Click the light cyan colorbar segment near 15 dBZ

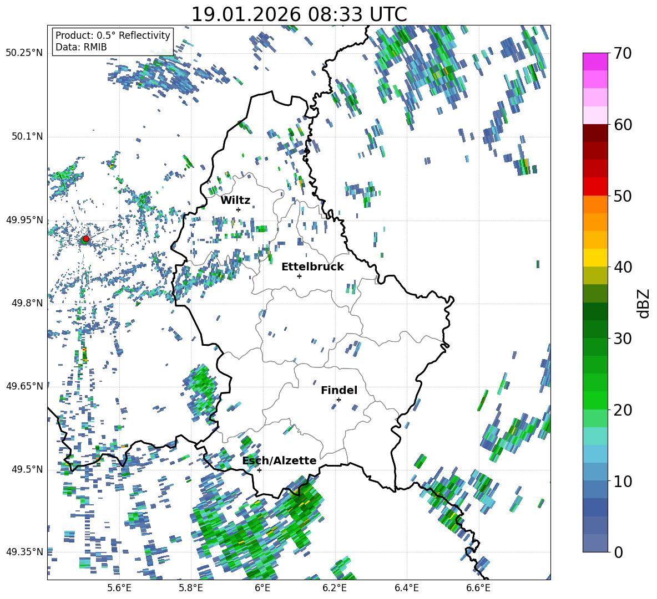595,436
